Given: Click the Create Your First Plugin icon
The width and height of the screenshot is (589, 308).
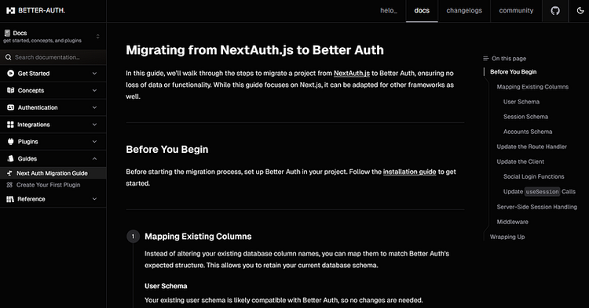Looking at the screenshot, I should click(9, 185).
